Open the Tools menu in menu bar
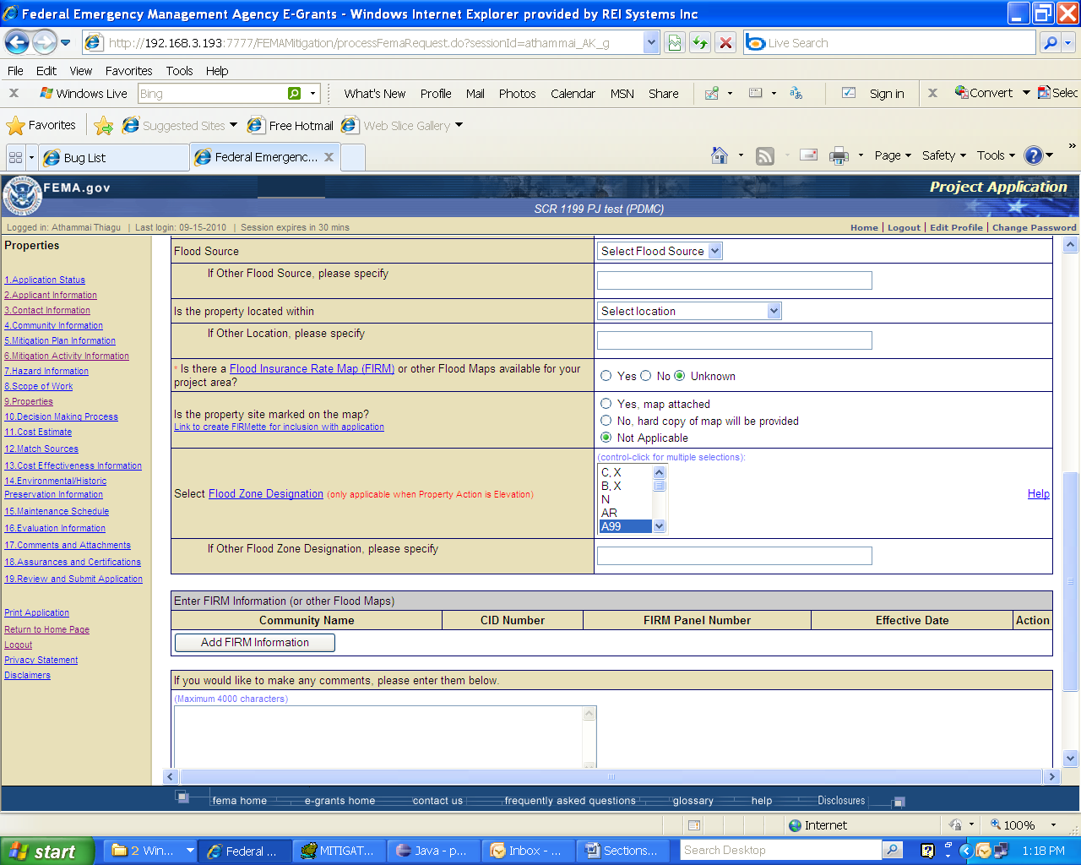Screen dimensions: 1081x865 tap(179, 71)
